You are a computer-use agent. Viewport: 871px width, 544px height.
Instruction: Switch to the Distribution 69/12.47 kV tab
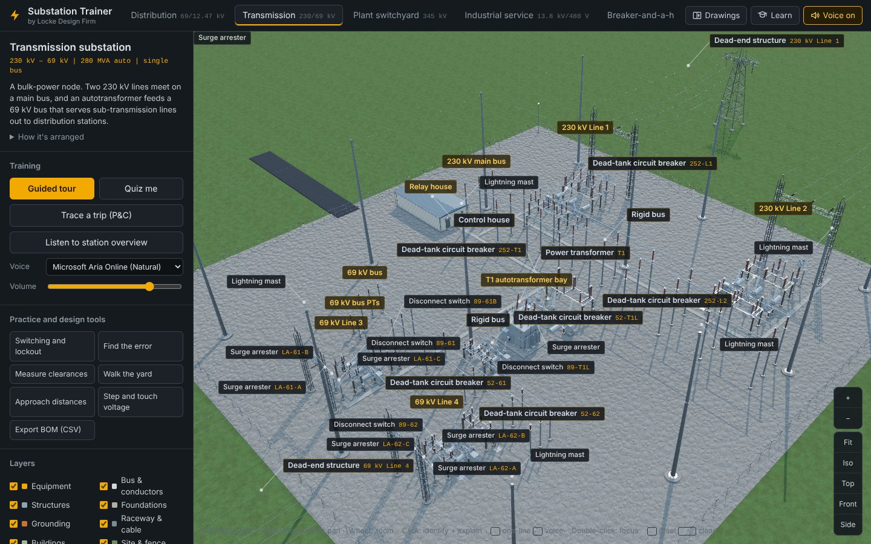pyautogui.click(x=178, y=16)
